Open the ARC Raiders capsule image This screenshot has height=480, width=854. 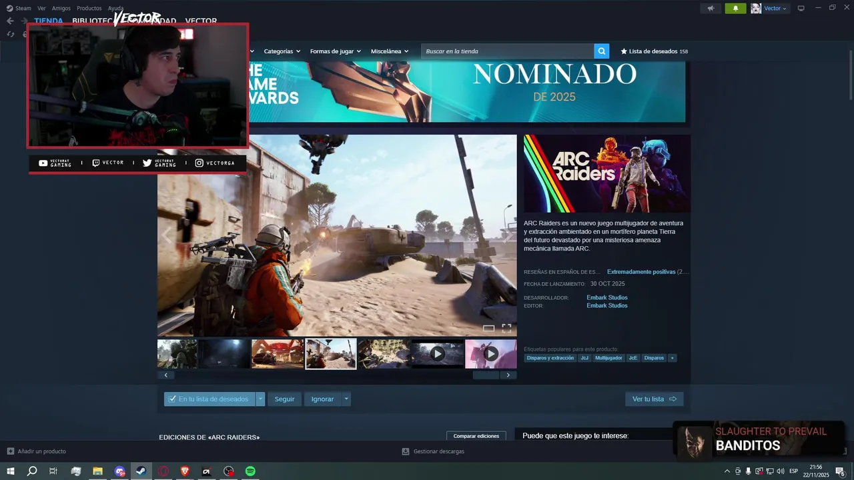[x=607, y=174]
